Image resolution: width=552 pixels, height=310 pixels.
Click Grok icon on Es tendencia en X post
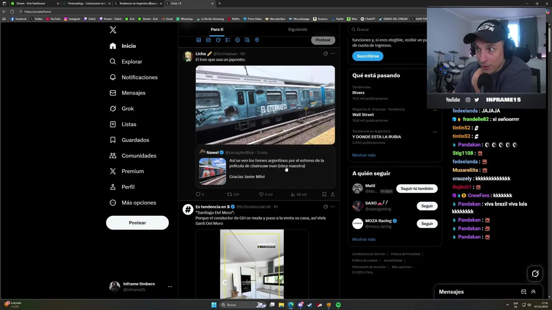pos(326,207)
